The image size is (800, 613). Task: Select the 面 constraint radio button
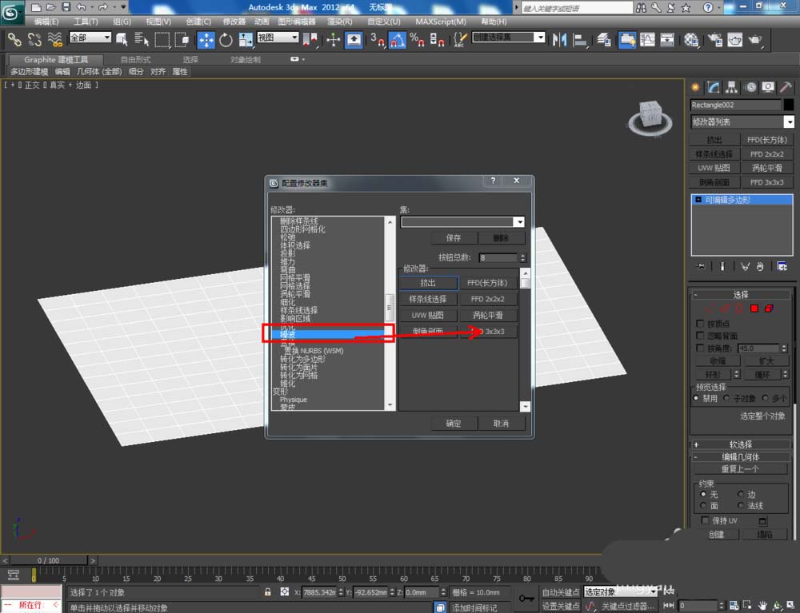coord(703,505)
